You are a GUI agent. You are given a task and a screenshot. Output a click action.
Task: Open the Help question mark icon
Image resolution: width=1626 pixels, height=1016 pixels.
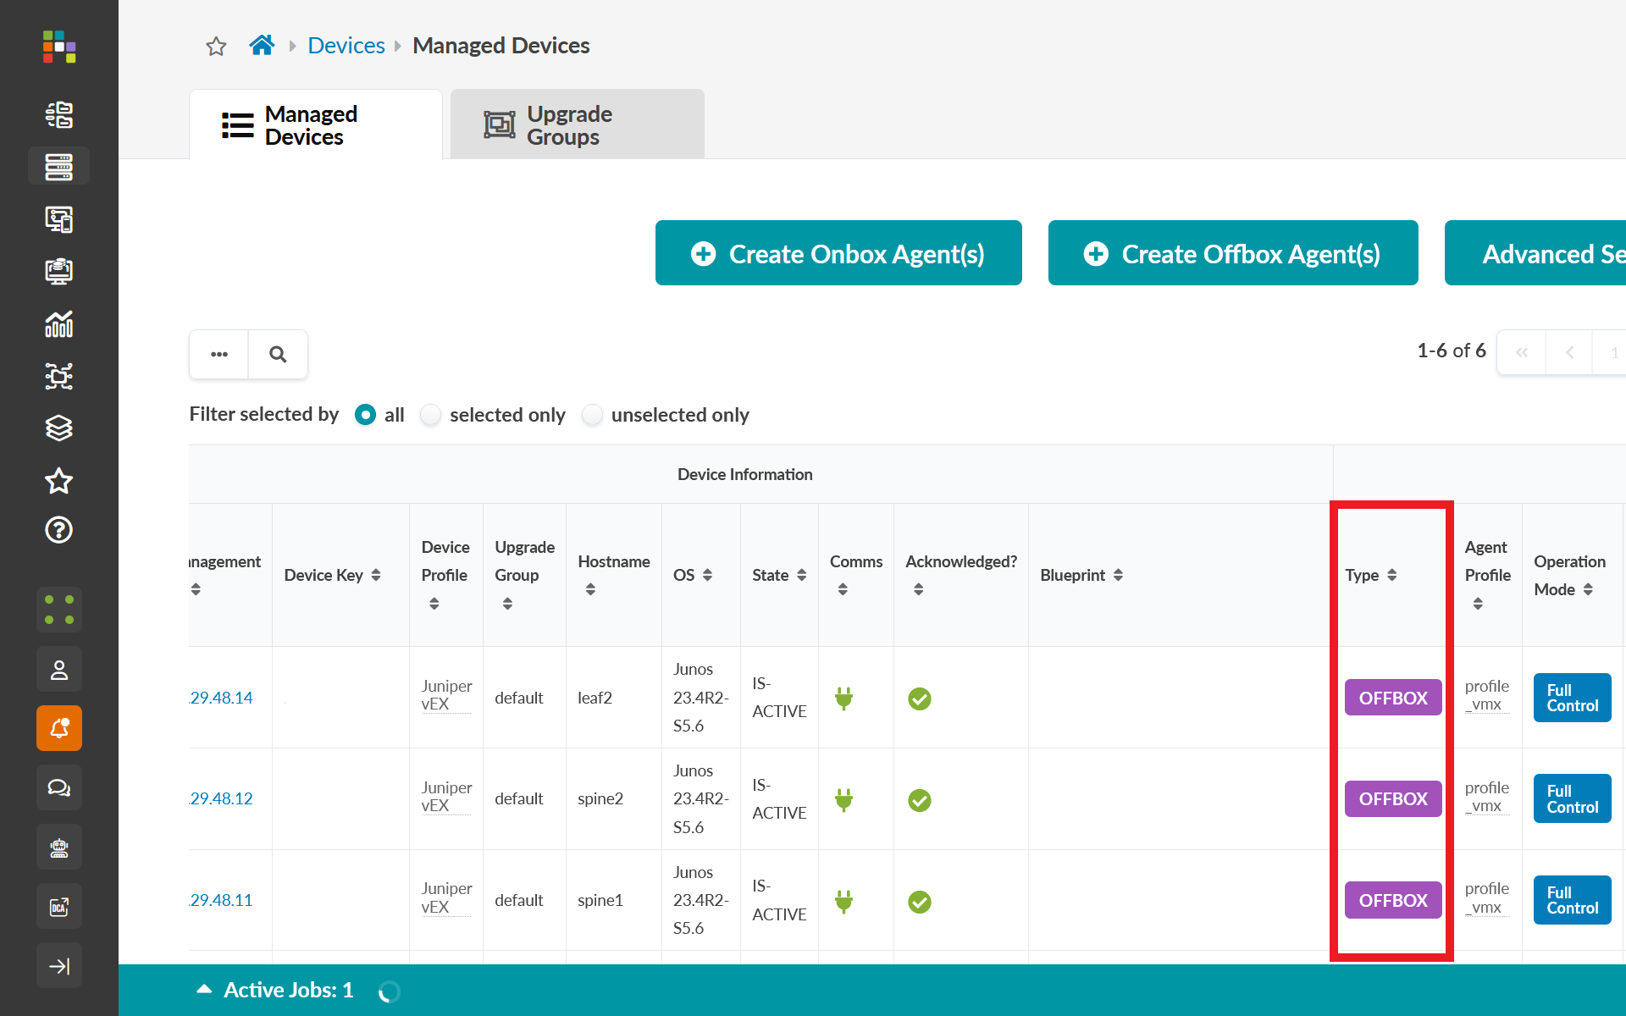coord(58,530)
